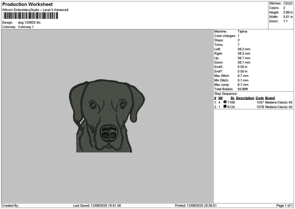Screen dimensions: 295x209
Task: Click the Max Stitch value 6.7 mm
Action: pos(243,76)
